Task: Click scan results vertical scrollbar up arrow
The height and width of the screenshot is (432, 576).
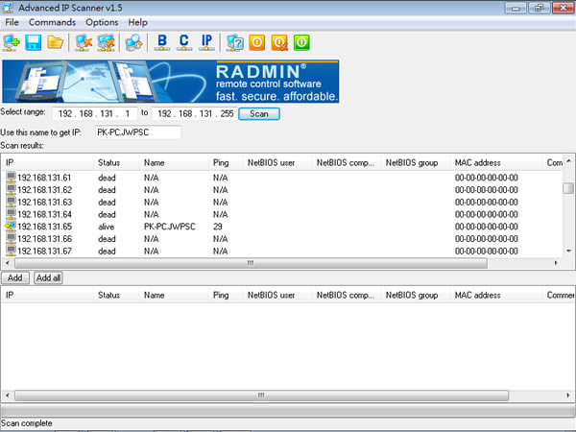Action: click(x=568, y=161)
